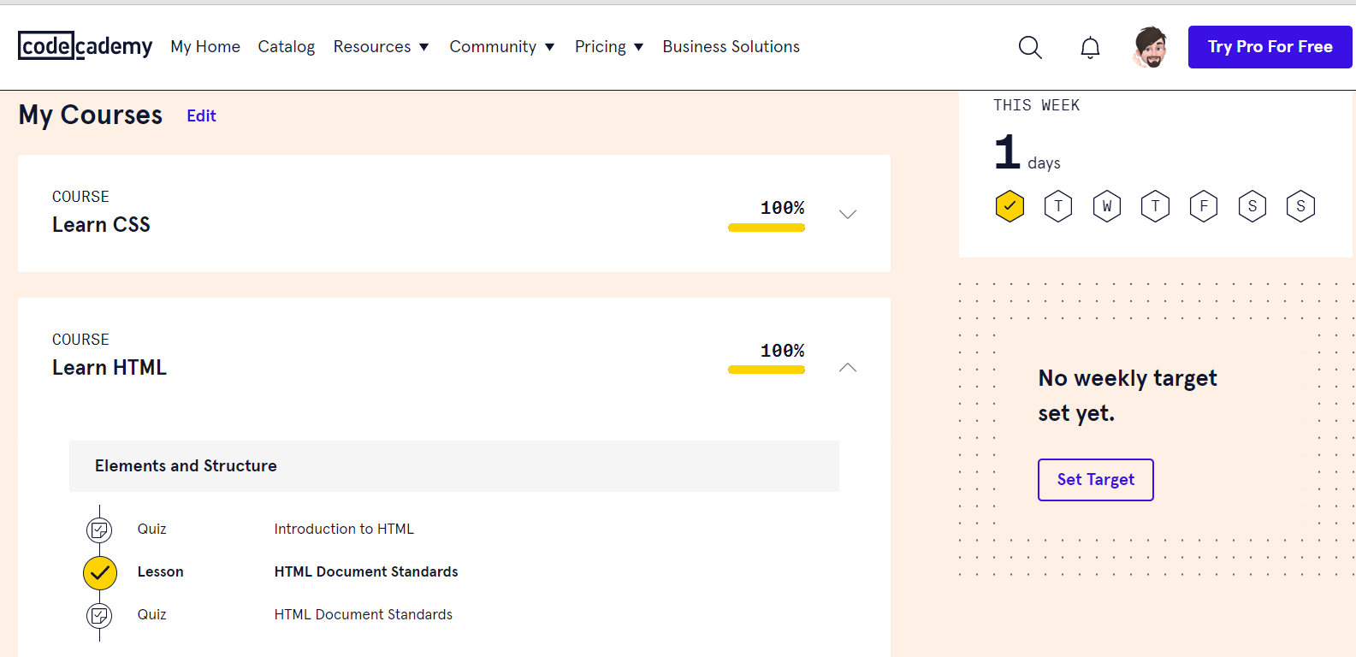The image size is (1356, 657).
Task: Select the Saturday hexagon day marker
Action: 1252,206
